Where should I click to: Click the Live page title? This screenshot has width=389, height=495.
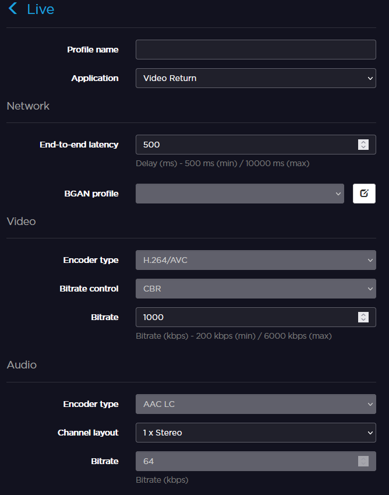(40, 9)
